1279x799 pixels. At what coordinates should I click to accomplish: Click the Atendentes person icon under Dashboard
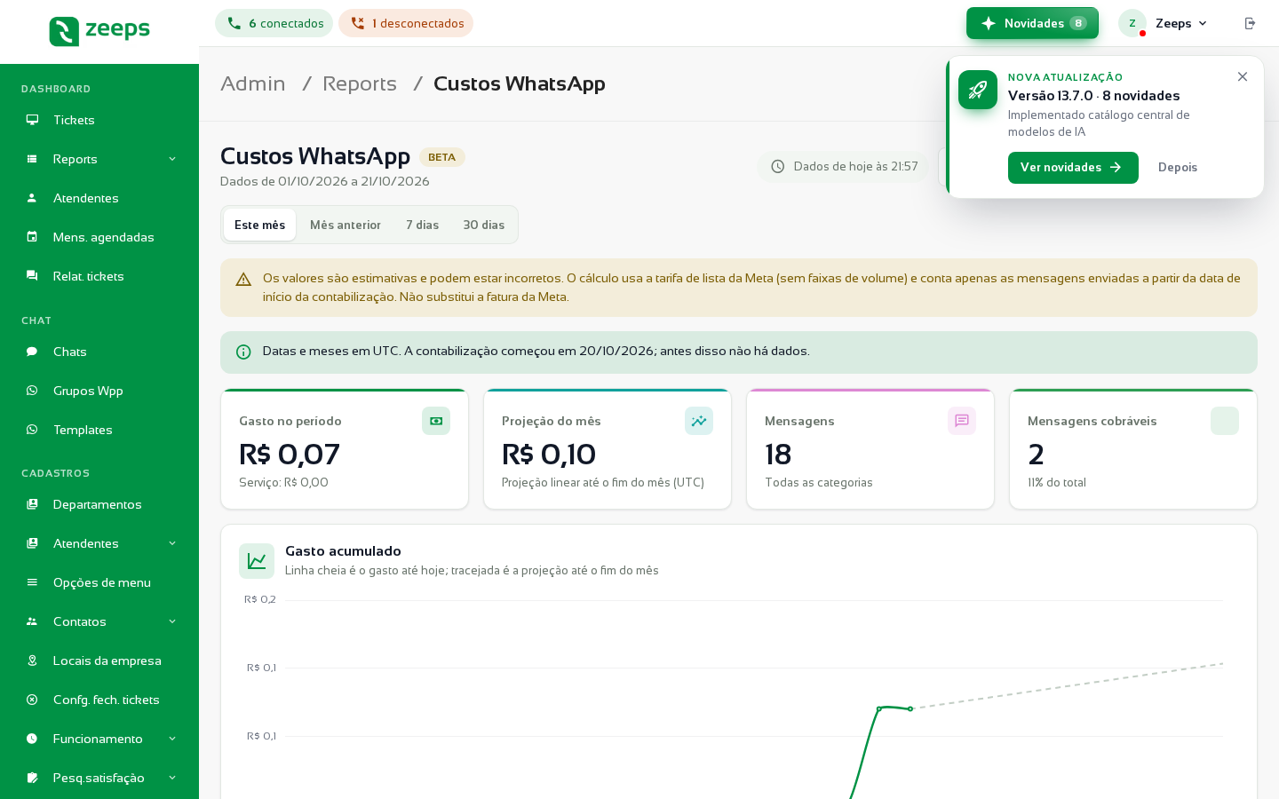[32, 198]
